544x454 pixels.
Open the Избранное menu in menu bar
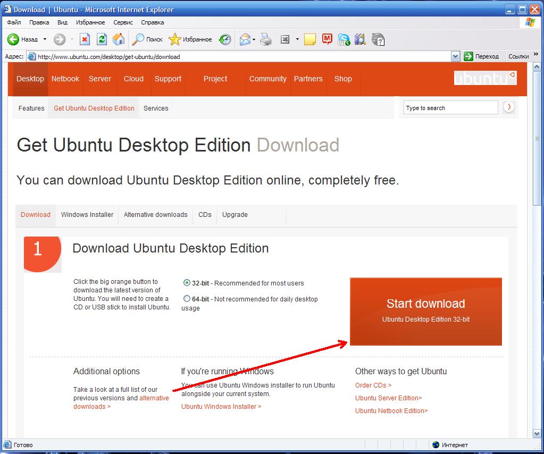90,22
